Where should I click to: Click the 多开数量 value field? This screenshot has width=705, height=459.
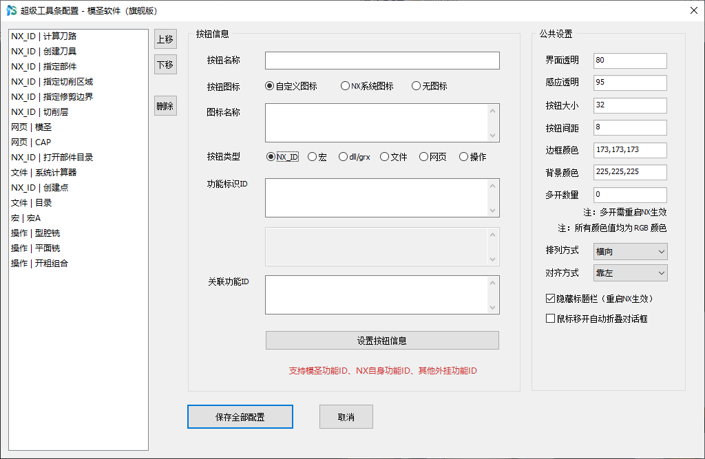[x=630, y=195]
